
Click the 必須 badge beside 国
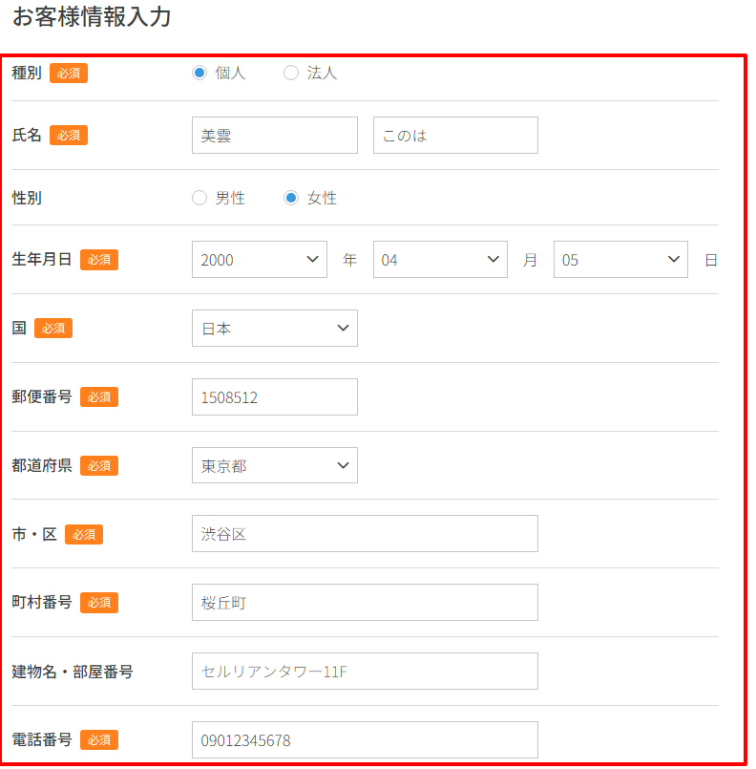(x=53, y=328)
